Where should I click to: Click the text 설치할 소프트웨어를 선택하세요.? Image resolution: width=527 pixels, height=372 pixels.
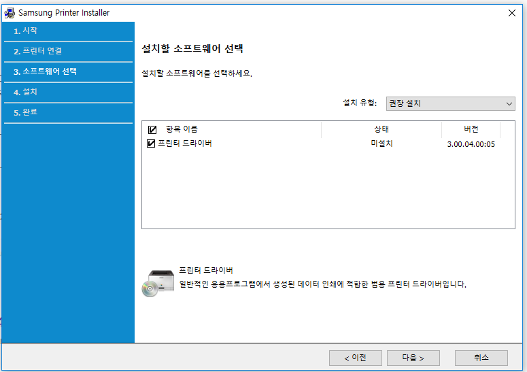197,73
